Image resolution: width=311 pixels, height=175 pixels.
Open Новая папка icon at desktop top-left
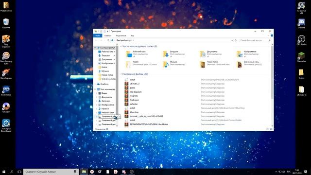(6, 7)
